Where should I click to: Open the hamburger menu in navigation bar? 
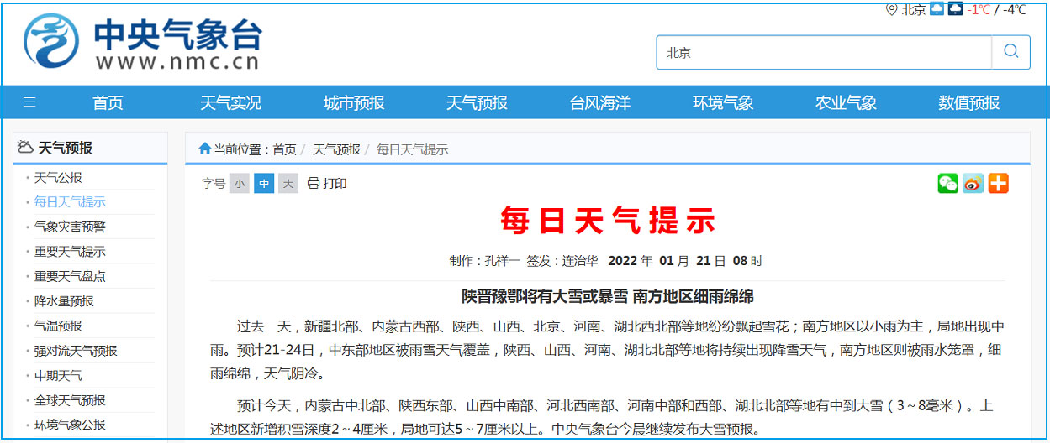click(x=29, y=102)
